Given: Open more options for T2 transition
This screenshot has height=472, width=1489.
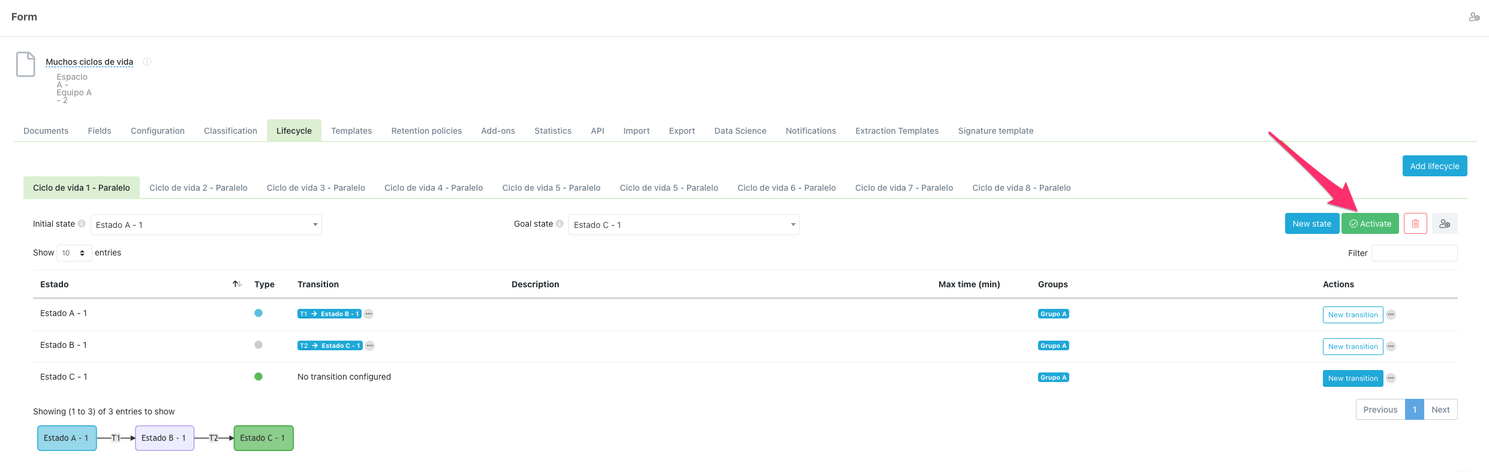Looking at the screenshot, I should (x=370, y=346).
